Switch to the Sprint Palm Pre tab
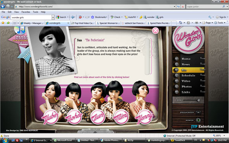Viewport: 229px width, 143px height. click(x=159, y=23)
